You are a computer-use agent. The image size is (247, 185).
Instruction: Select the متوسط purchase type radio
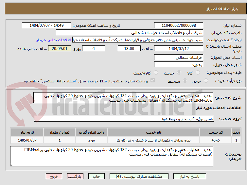pyautogui.click(x=185, y=81)
